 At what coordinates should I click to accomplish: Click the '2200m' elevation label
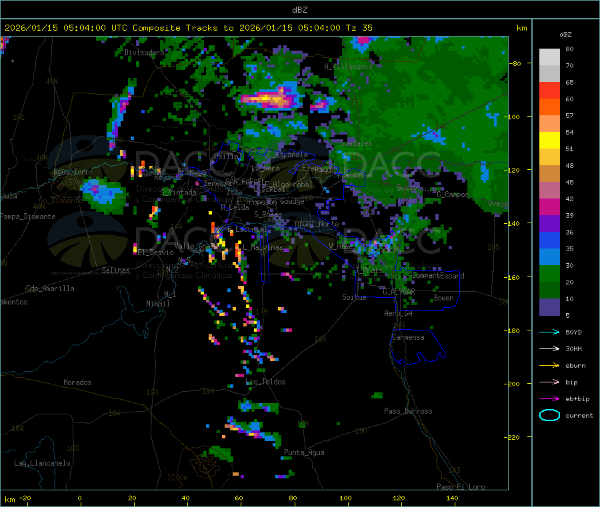[x=177, y=478]
